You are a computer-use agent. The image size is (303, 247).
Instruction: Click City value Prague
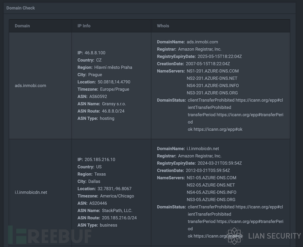(x=95, y=75)
